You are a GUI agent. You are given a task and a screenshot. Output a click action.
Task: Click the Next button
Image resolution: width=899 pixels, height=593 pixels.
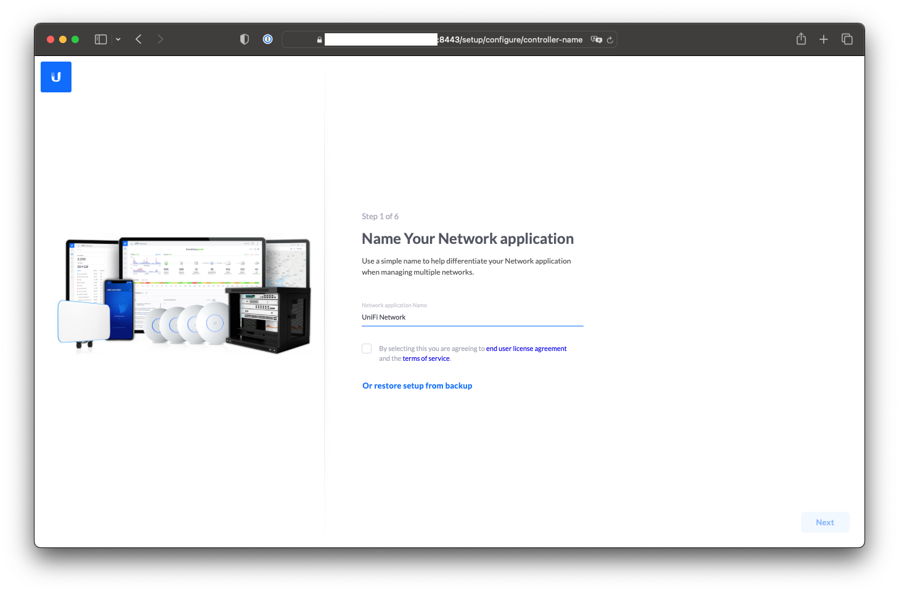click(825, 522)
